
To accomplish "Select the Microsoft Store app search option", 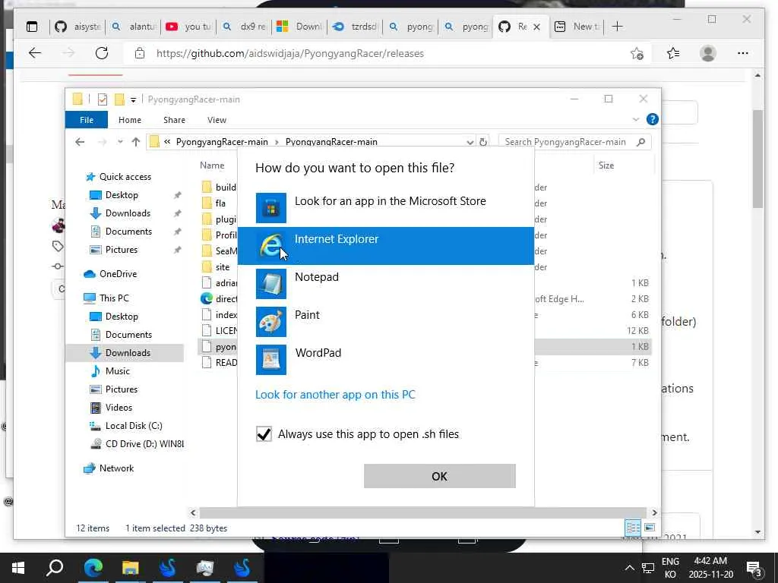I will pyautogui.click(x=385, y=208).
